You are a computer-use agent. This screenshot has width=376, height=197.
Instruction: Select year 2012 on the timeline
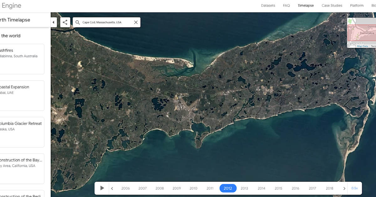(228, 188)
